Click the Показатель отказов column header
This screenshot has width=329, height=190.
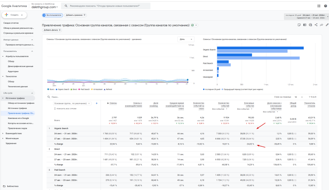point(310,105)
